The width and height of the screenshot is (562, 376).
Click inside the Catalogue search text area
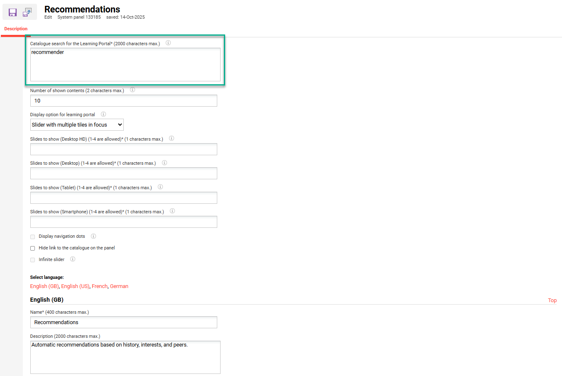tap(125, 64)
